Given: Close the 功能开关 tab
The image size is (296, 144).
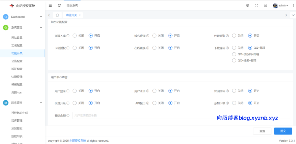Looking at the screenshot, I should coord(79,15).
